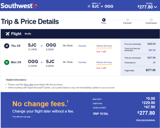Click the Confirmation step circle

tap(151, 20)
